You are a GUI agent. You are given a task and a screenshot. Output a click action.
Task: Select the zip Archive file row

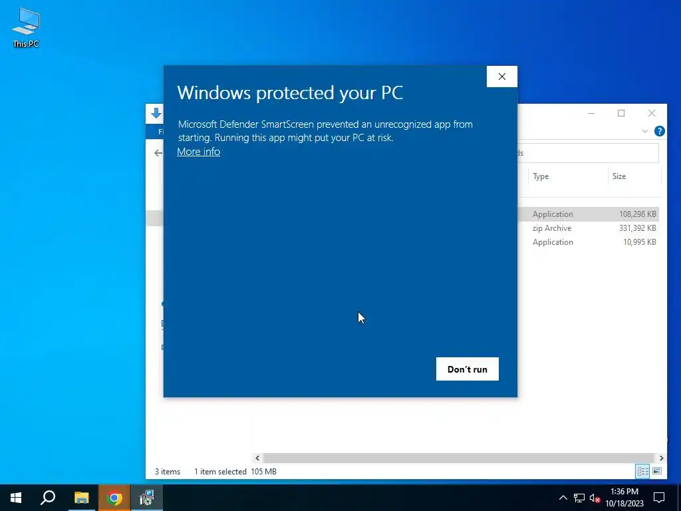click(x=588, y=228)
